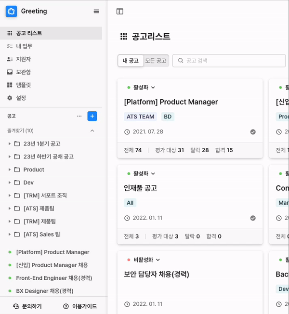Click the 23년 1분기 공고 folder icon
The image size is (289, 314).
click(x=17, y=144)
